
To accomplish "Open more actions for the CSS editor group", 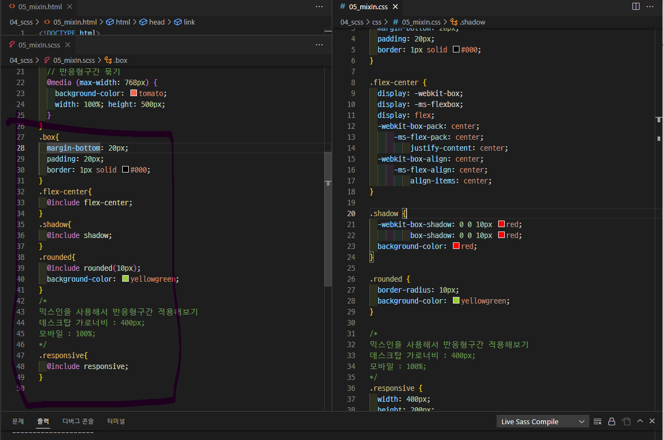I will click(650, 7).
